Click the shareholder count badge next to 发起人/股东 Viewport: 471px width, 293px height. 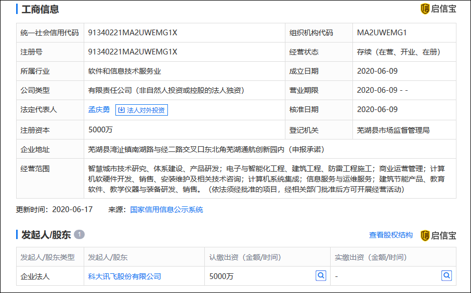(79, 235)
